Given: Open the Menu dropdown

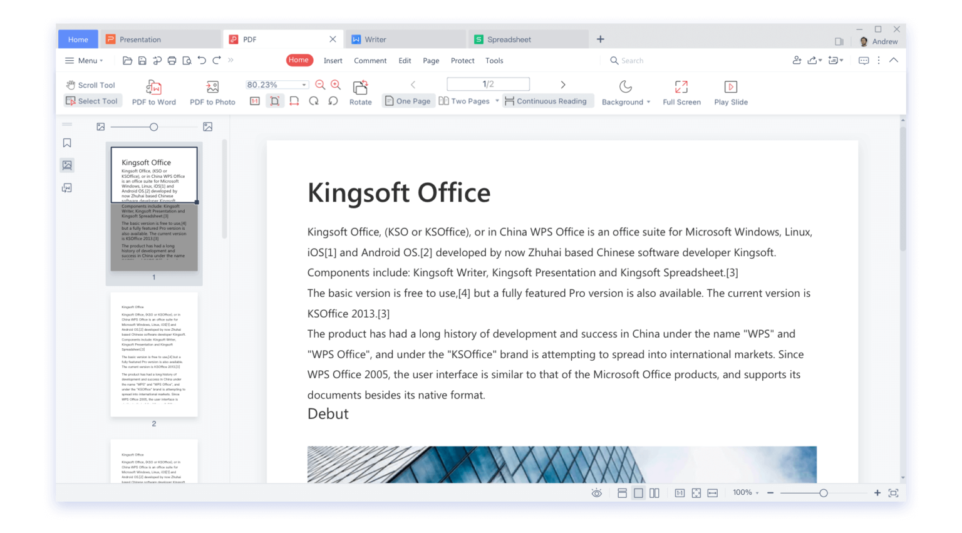Looking at the screenshot, I should coord(84,60).
